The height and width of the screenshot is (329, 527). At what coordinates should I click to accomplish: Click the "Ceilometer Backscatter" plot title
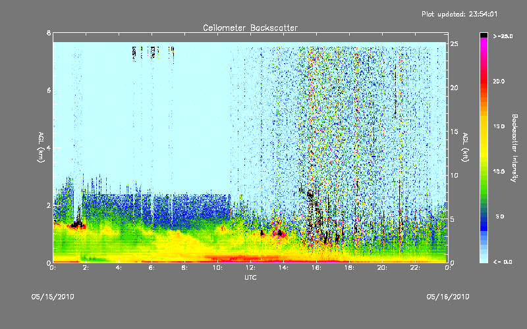coord(250,28)
